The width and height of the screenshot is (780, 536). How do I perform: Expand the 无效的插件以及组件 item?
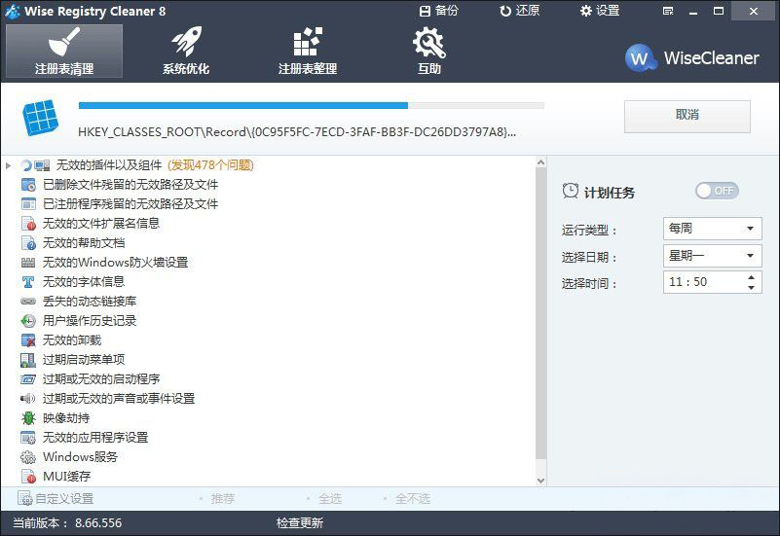(x=8, y=165)
